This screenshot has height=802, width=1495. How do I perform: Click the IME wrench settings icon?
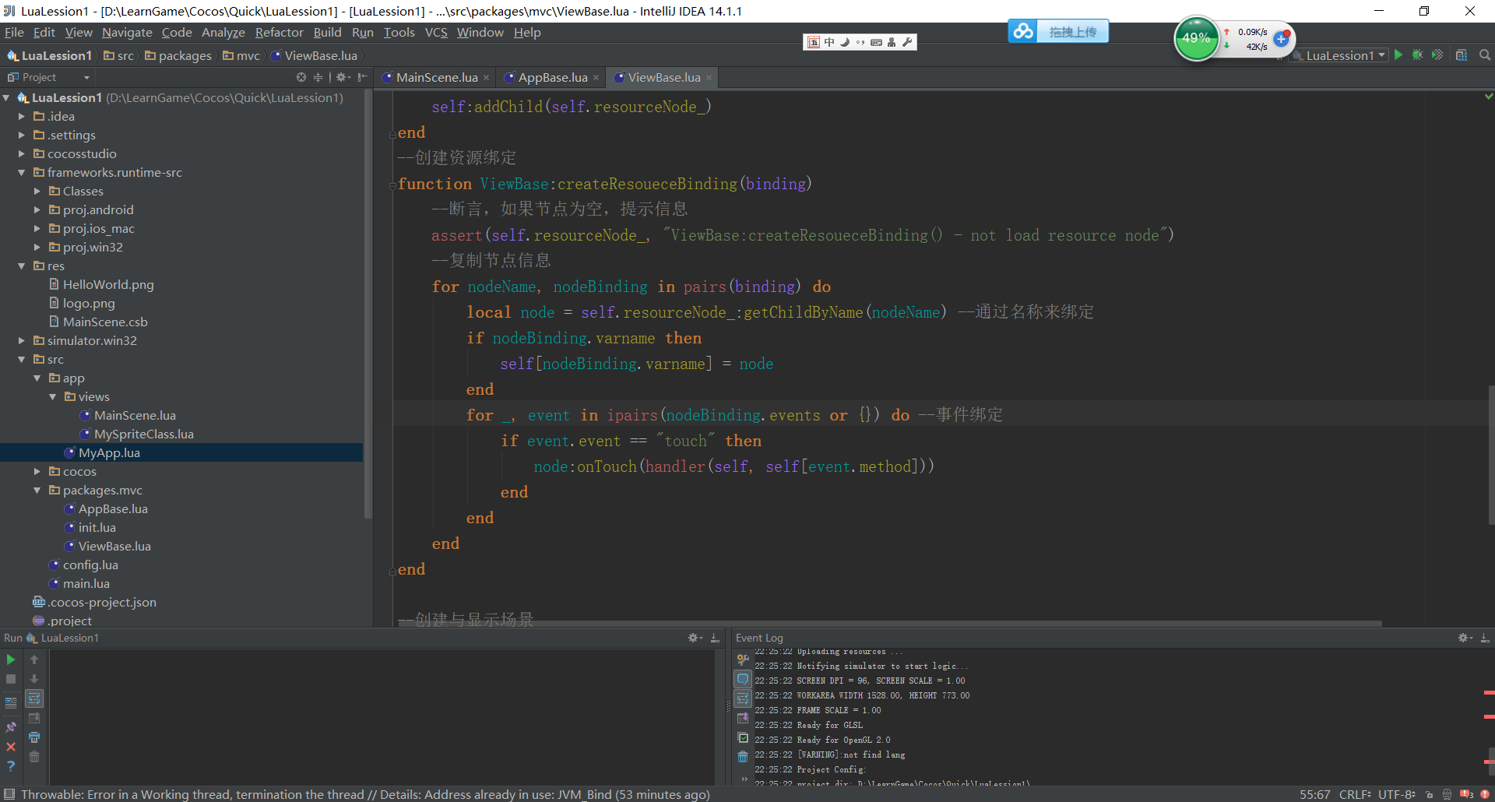point(907,42)
